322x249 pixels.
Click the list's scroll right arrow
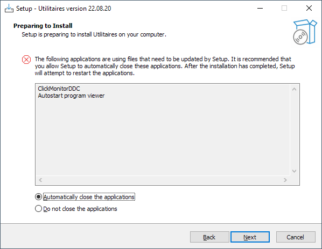[285, 180]
